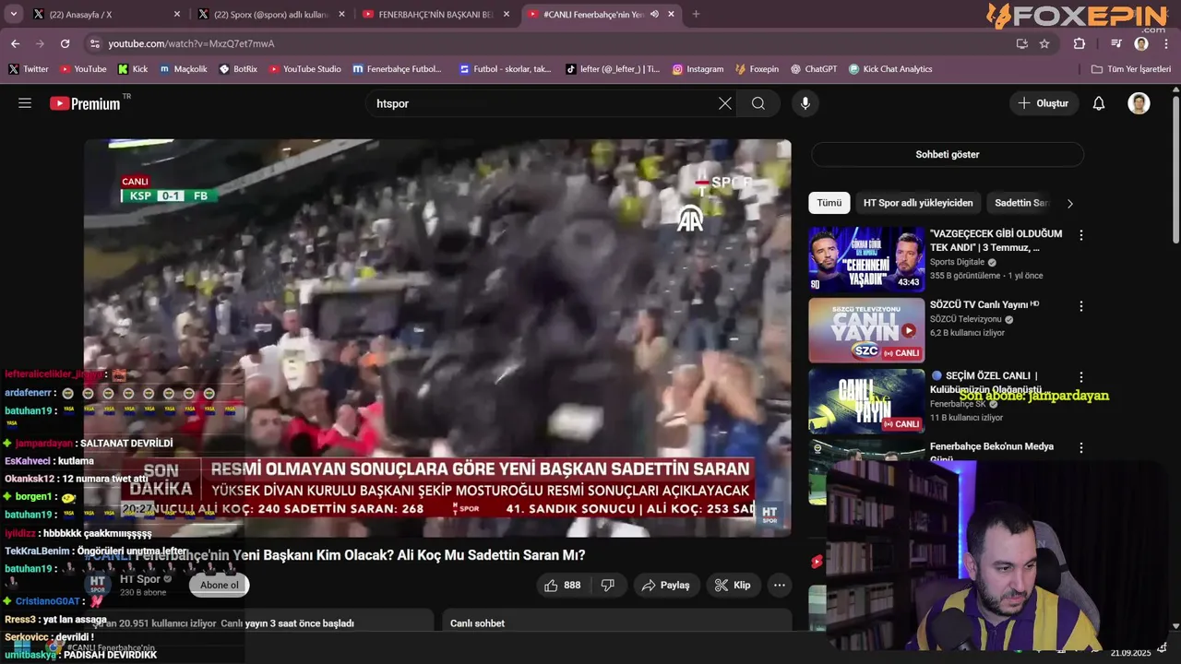Open more actions ellipsis under video

click(780, 585)
